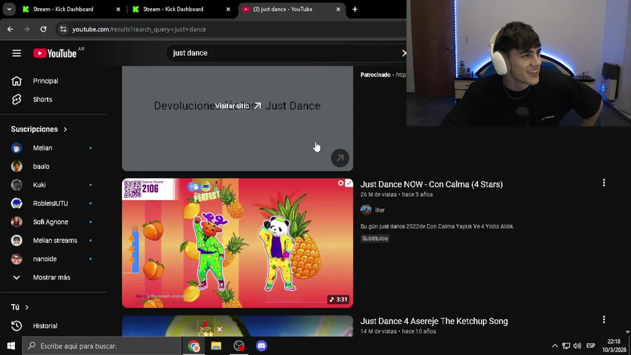Click the Melian channel avatar
Viewport: 631px width, 355px height.
17,148
